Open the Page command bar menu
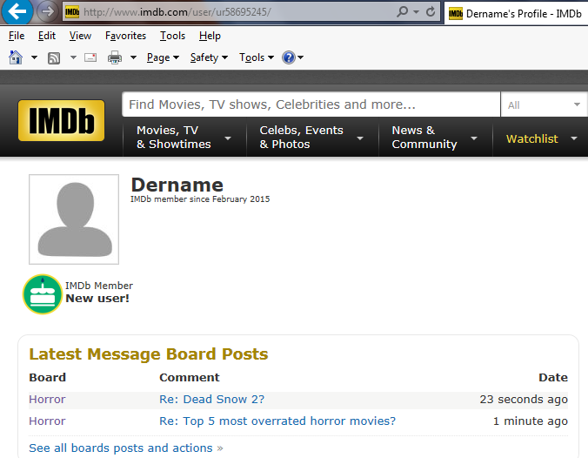 [x=163, y=57]
